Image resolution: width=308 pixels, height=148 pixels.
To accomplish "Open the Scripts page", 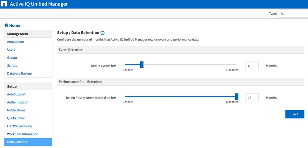I will [x=12, y=65].
